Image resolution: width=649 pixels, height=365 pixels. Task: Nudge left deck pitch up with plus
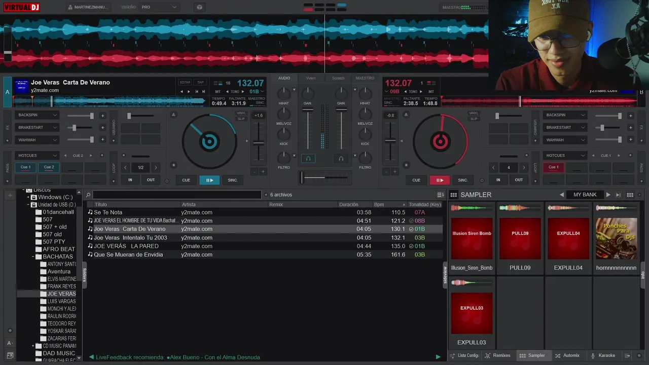[x=263, y=172]
